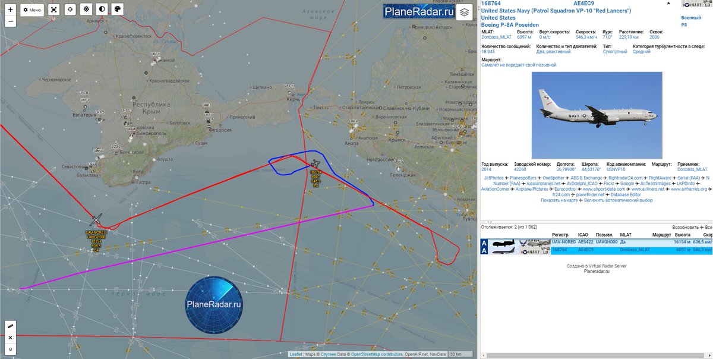Open the fr24.com link

[561, 195]
